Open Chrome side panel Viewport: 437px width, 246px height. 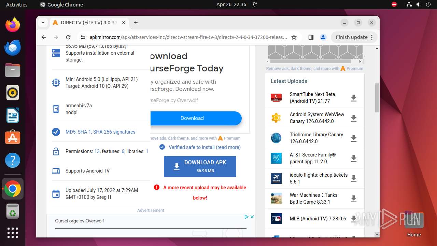click(311, 37)
